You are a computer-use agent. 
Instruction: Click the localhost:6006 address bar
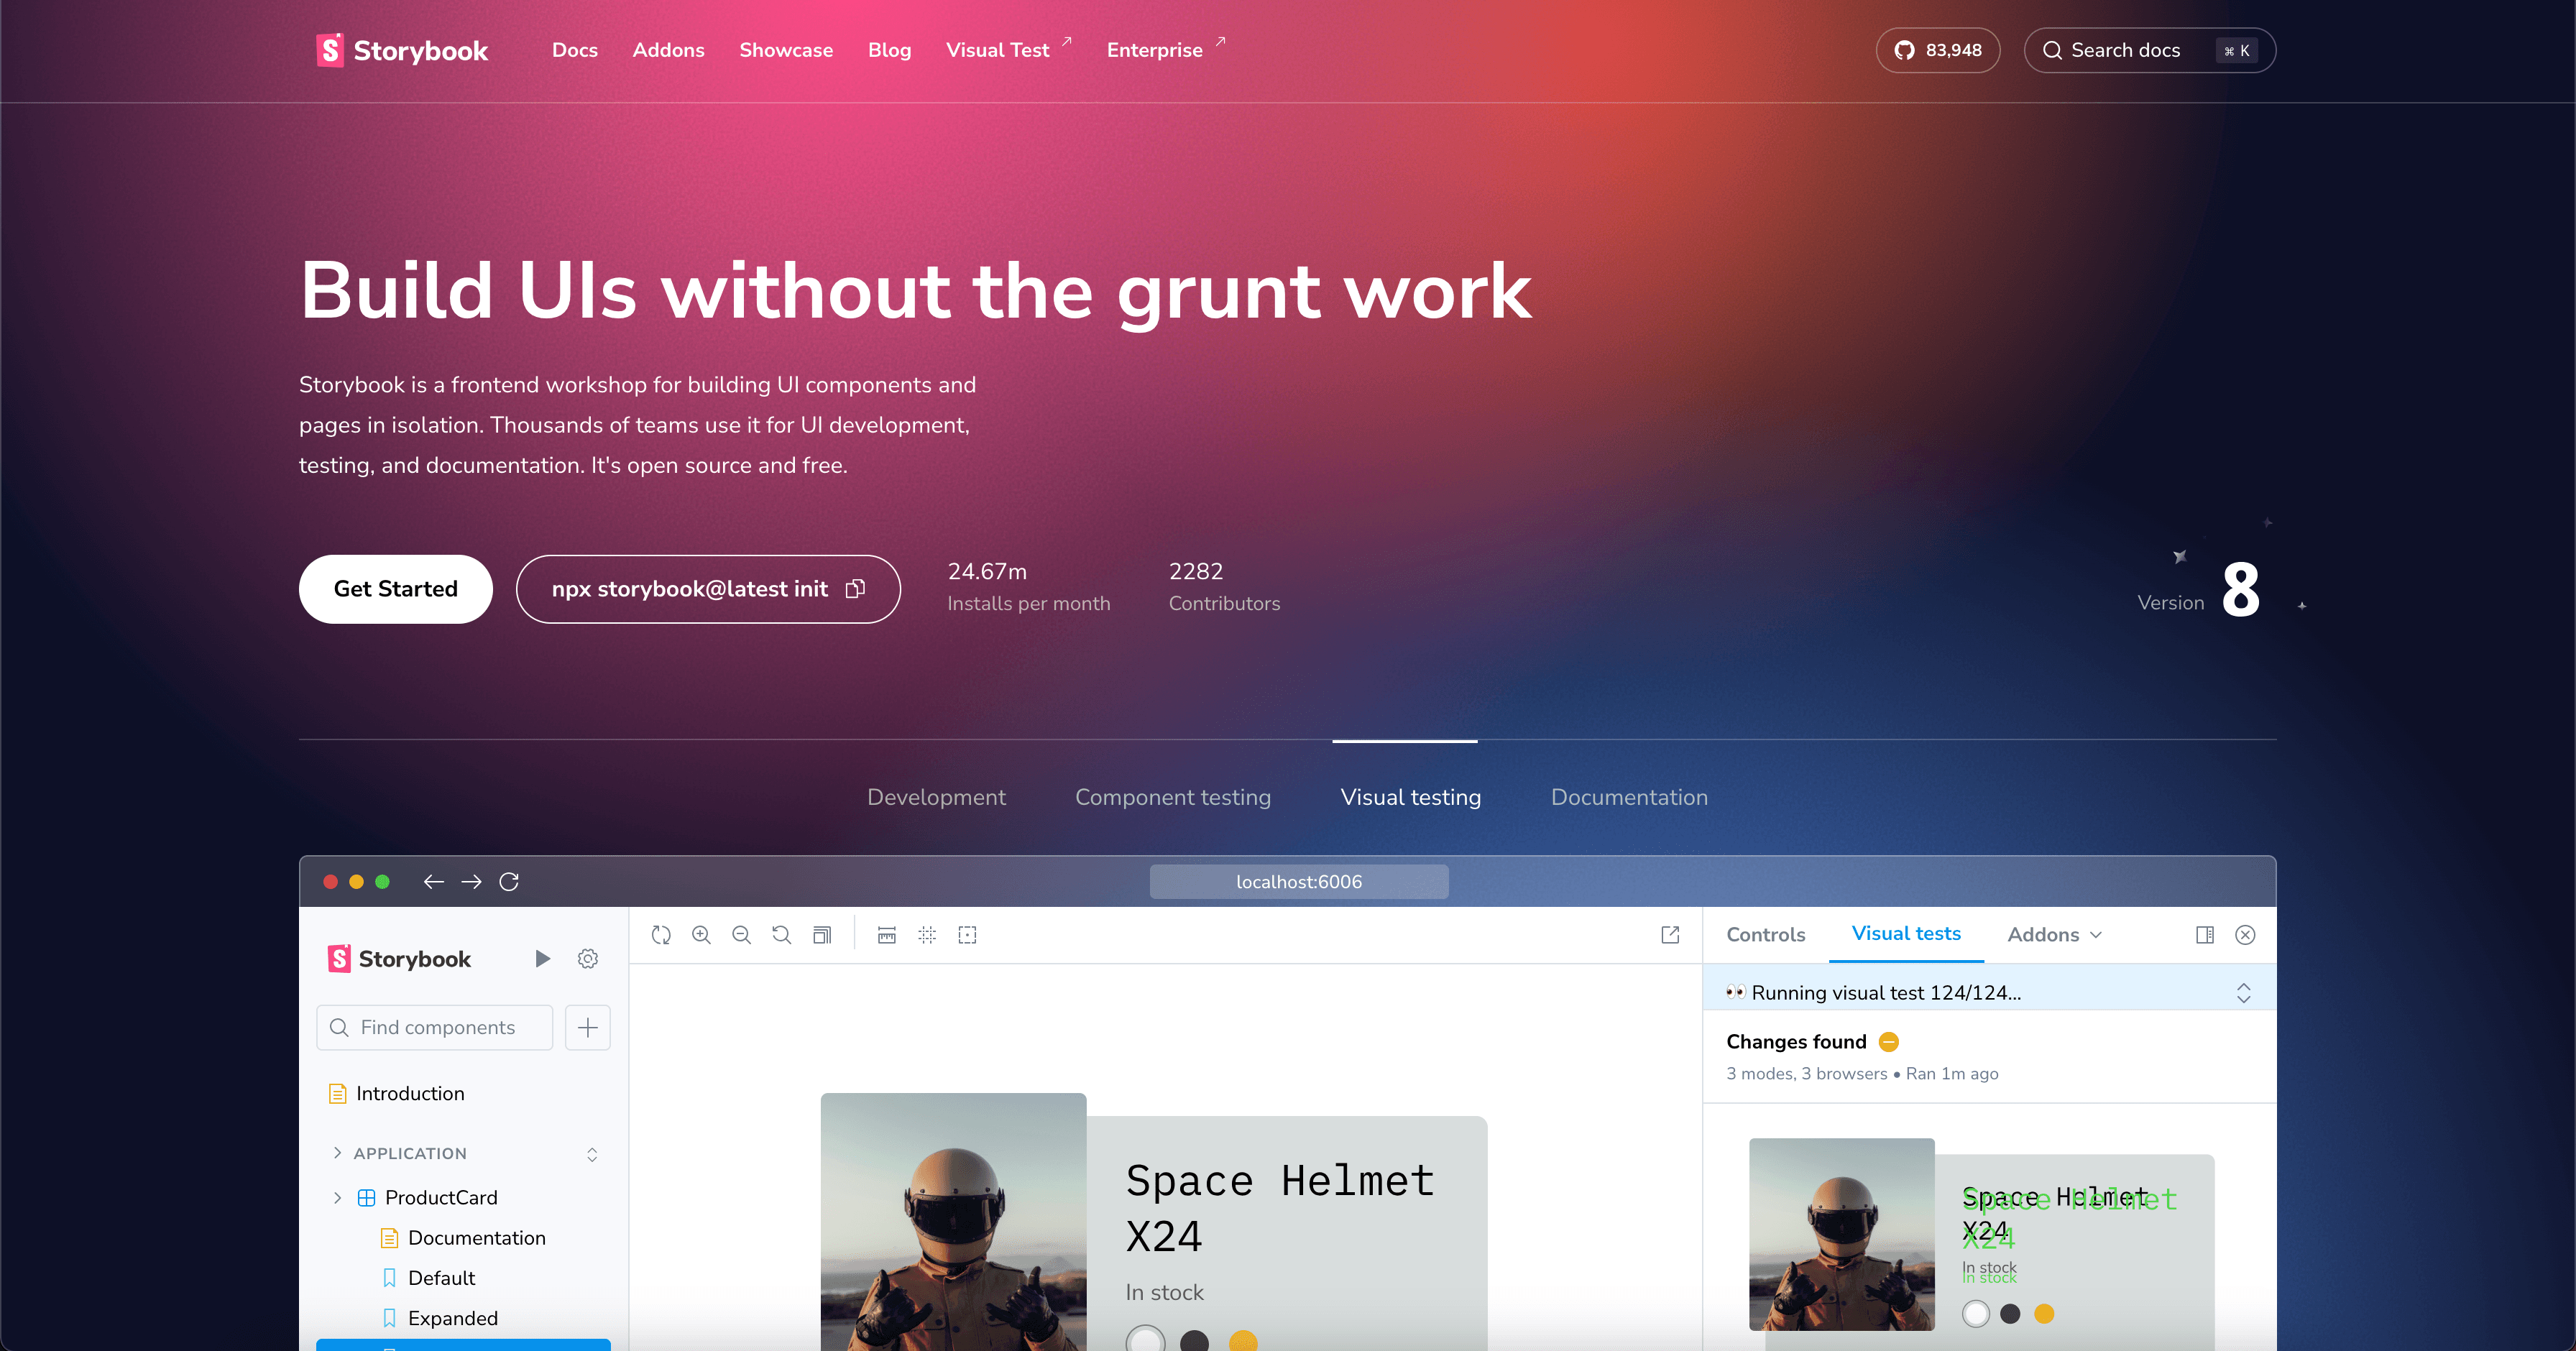coord(1299,882)
